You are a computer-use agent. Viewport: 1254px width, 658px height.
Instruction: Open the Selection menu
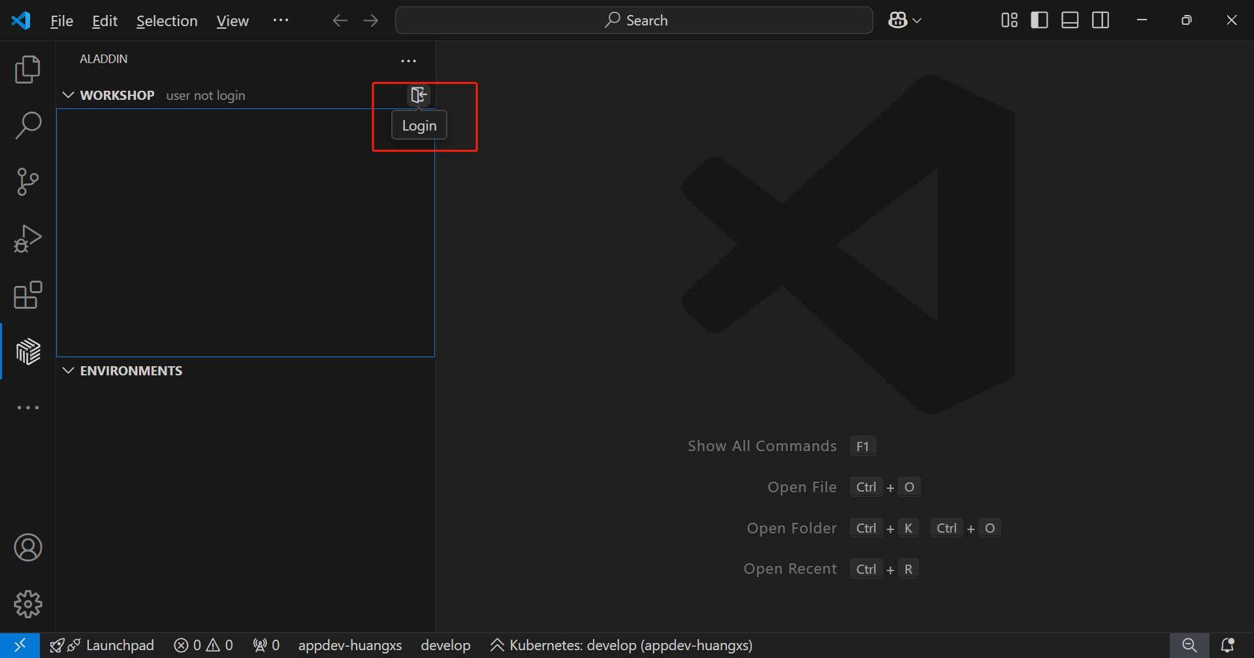pos(167,21)
